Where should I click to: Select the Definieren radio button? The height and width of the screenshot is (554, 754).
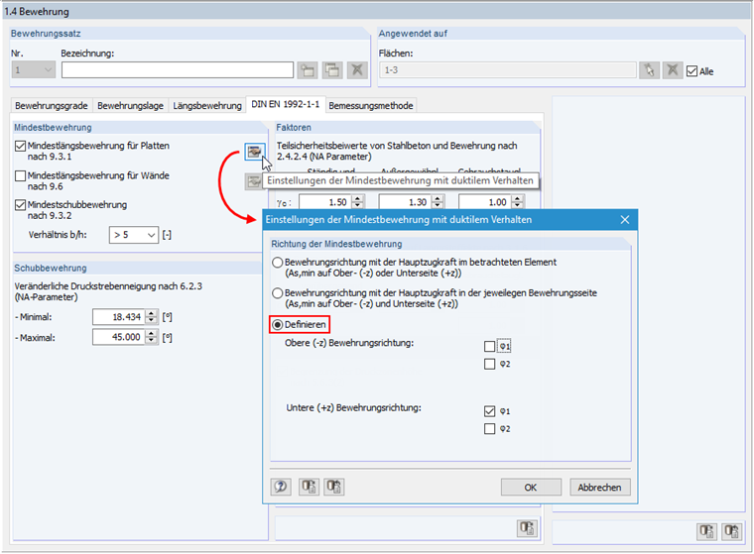point(278,325)
